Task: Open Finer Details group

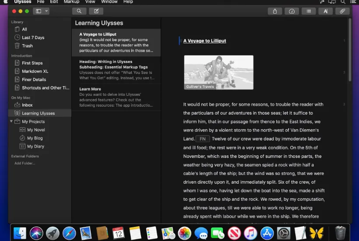Action: click(x=39, y=79)
